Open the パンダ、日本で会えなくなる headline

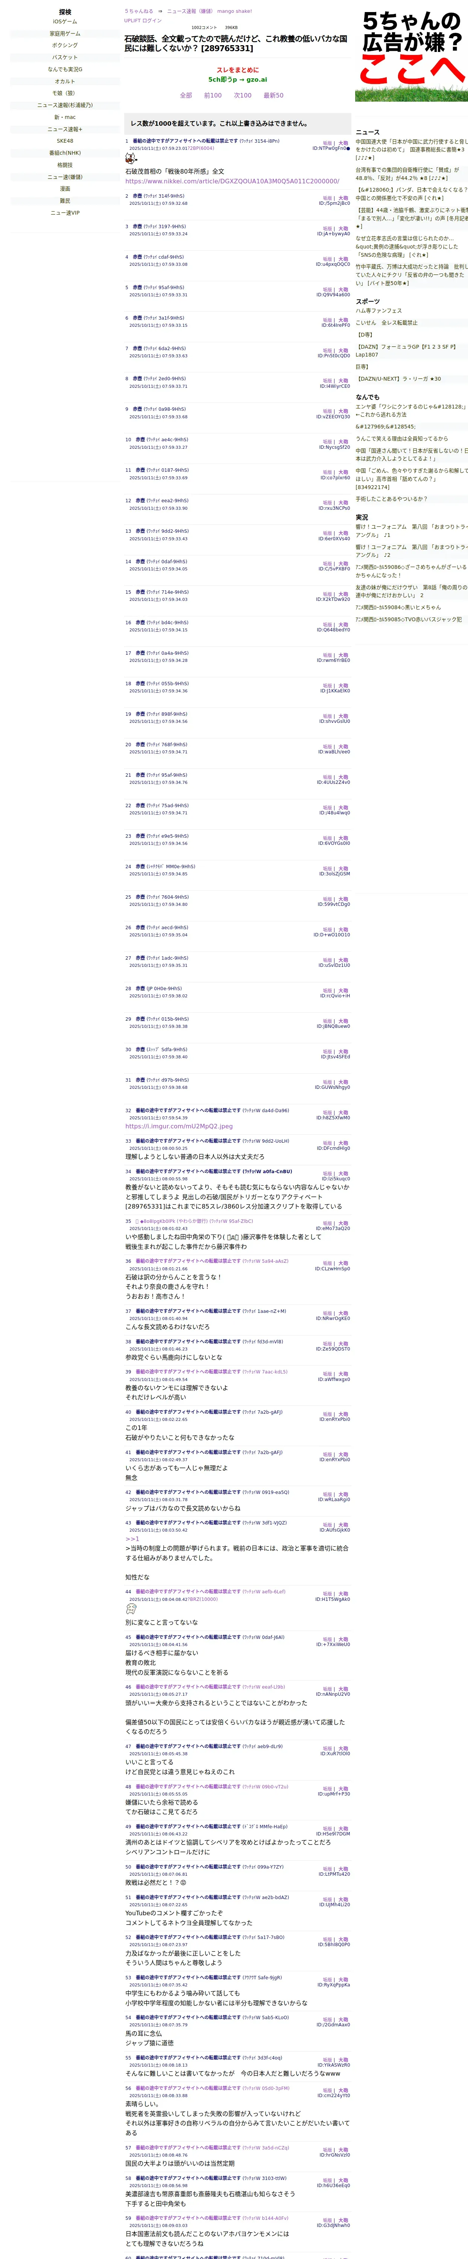coord(412,194)
